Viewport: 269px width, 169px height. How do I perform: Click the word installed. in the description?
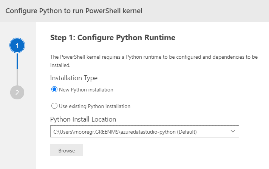pyautogui.click(x=60, y=65)
